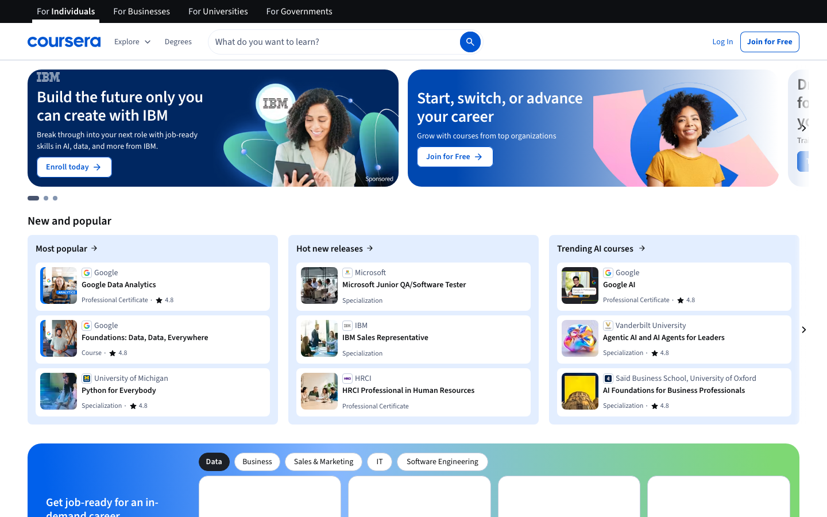Switch to the For Individuals tab
The width and height of the screenshot is (827, 517).
[x=66, y=11]
